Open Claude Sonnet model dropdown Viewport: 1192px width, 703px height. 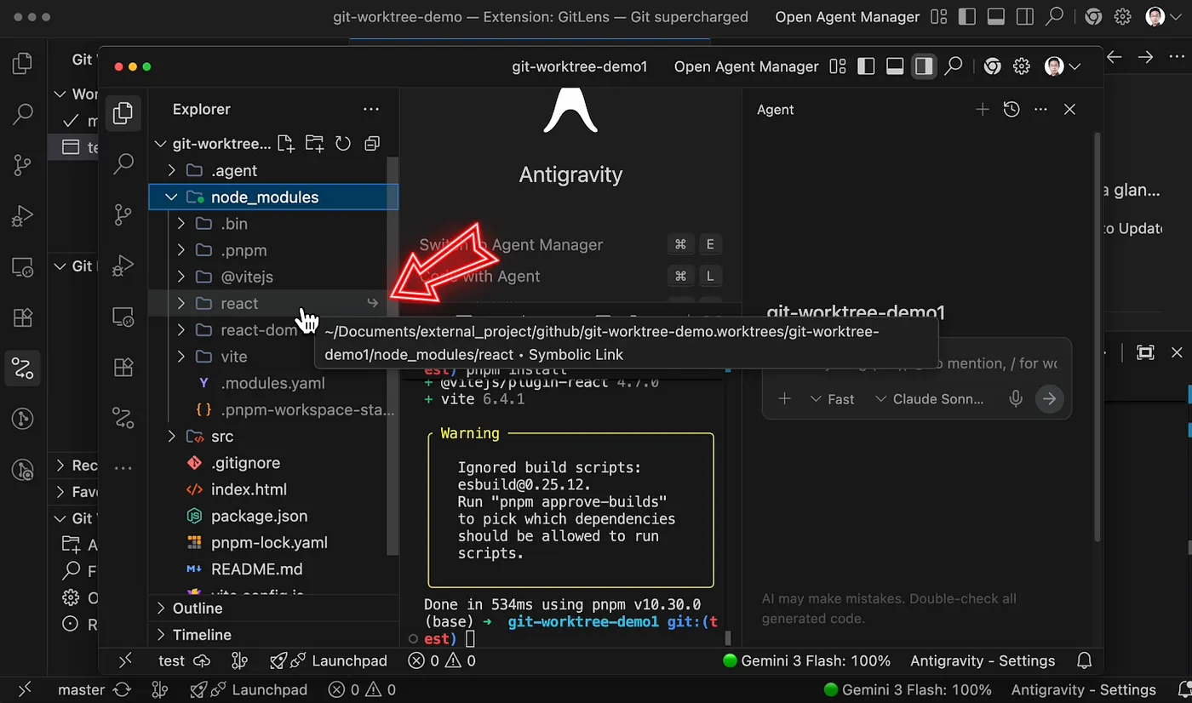tap(929, 399)
